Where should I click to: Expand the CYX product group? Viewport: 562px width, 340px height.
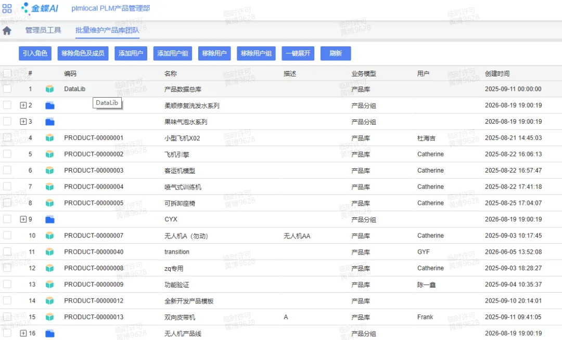23,219
